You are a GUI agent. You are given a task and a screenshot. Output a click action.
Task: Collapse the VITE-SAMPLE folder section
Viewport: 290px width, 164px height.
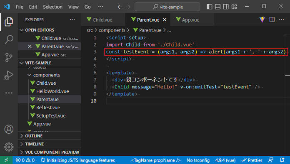click(50, 63)
